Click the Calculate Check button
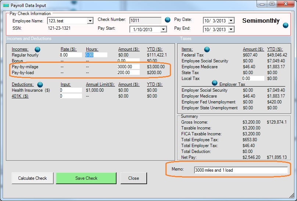Screen dimensions: 297x201 point(33,178)
